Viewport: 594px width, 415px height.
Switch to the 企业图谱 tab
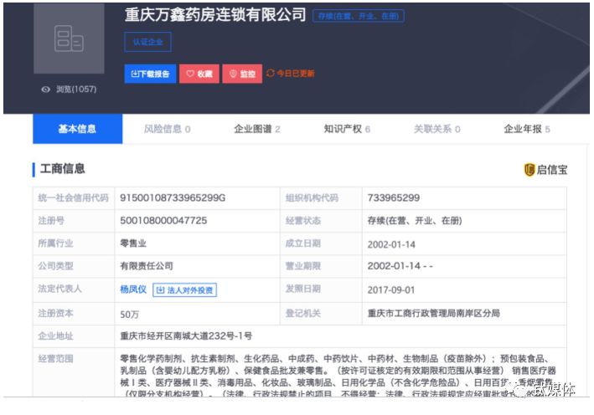257,129
